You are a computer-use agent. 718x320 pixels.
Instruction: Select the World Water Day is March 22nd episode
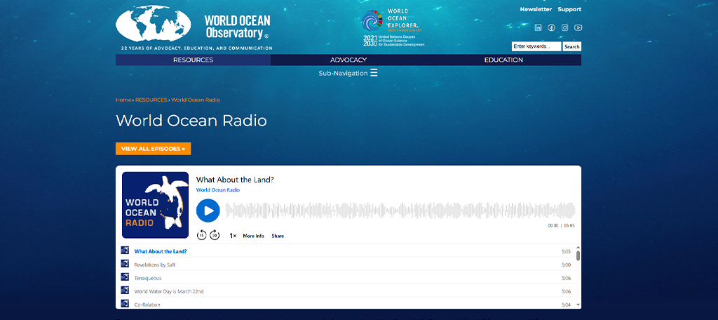[346, 291]
